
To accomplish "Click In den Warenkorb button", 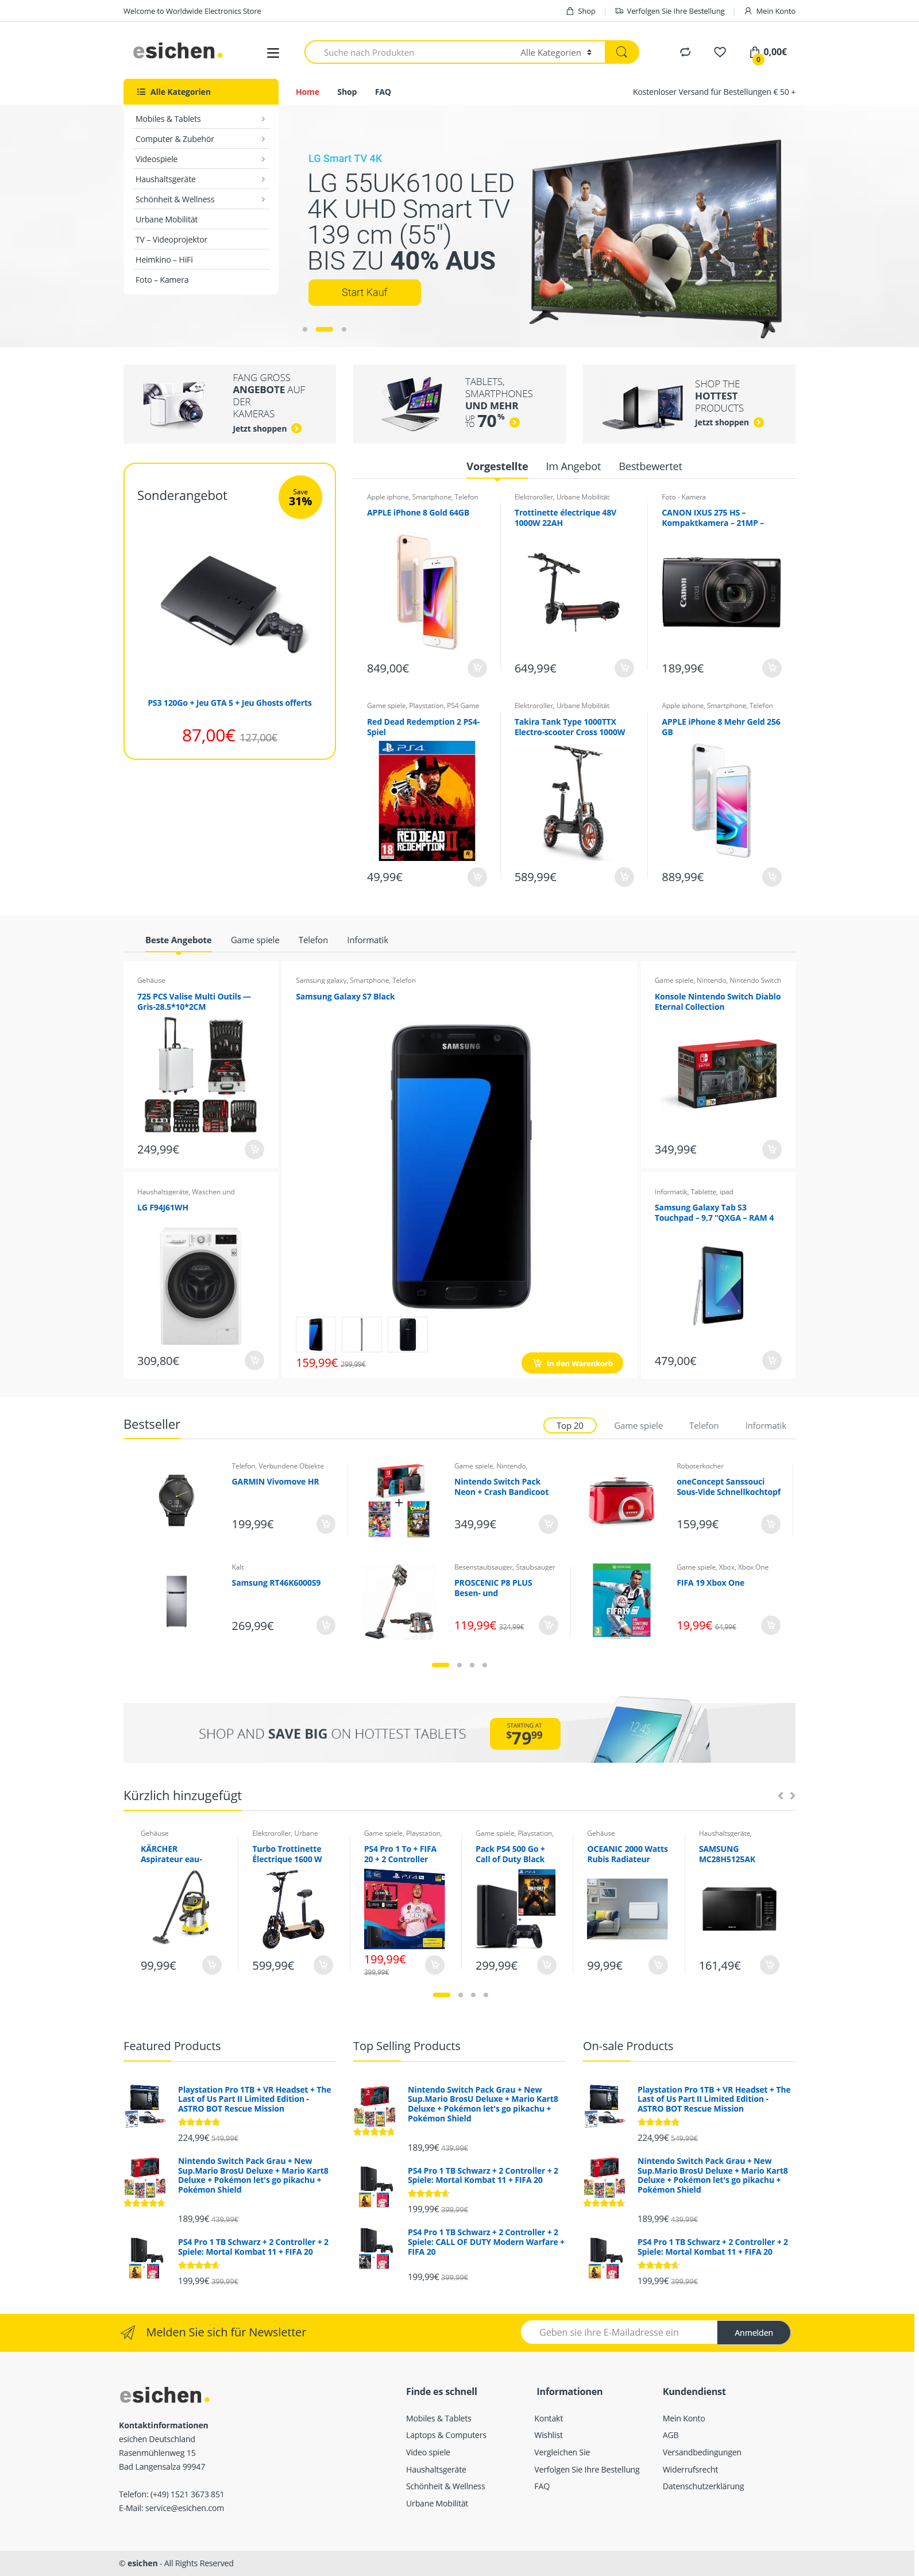I will click(573, 1363).
